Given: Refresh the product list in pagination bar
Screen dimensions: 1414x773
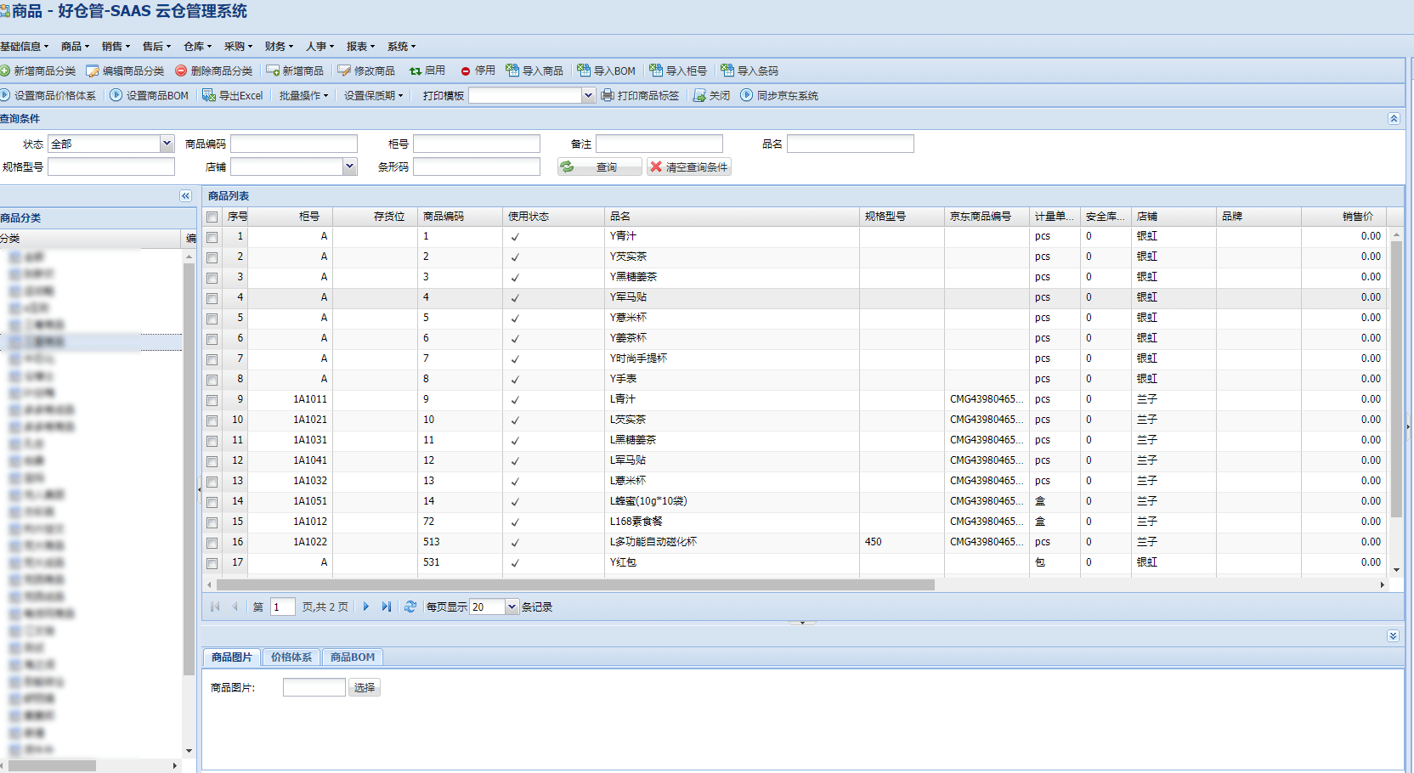Looking at the screenshot, I should (410, 607).
